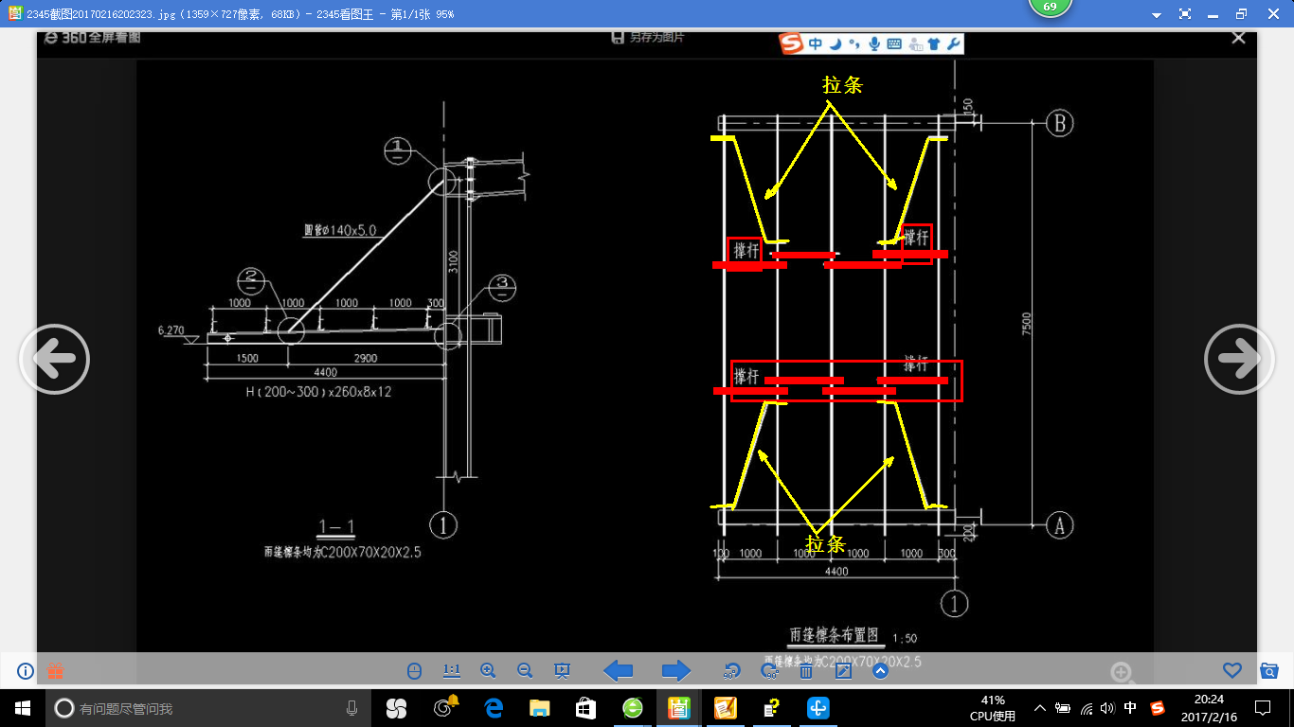Click the Sogou S icon in the system tray

pyautogui.click(x=1158, y=708)
